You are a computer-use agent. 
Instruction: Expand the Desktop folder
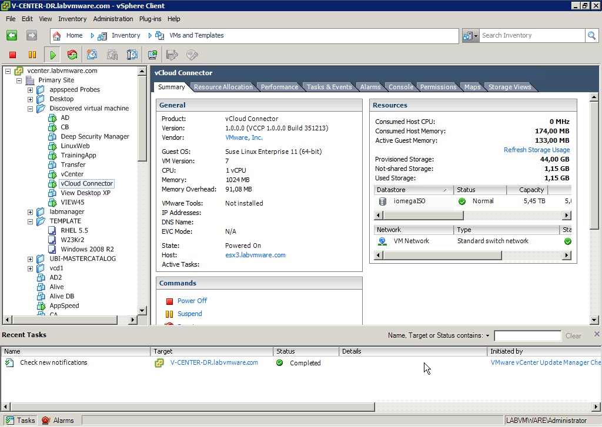coord(30,99)
